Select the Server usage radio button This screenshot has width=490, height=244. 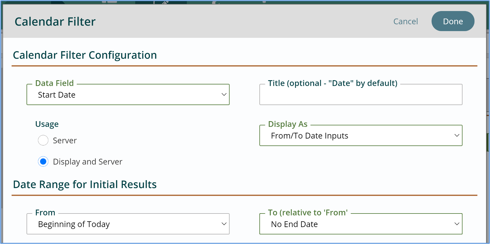43,140
